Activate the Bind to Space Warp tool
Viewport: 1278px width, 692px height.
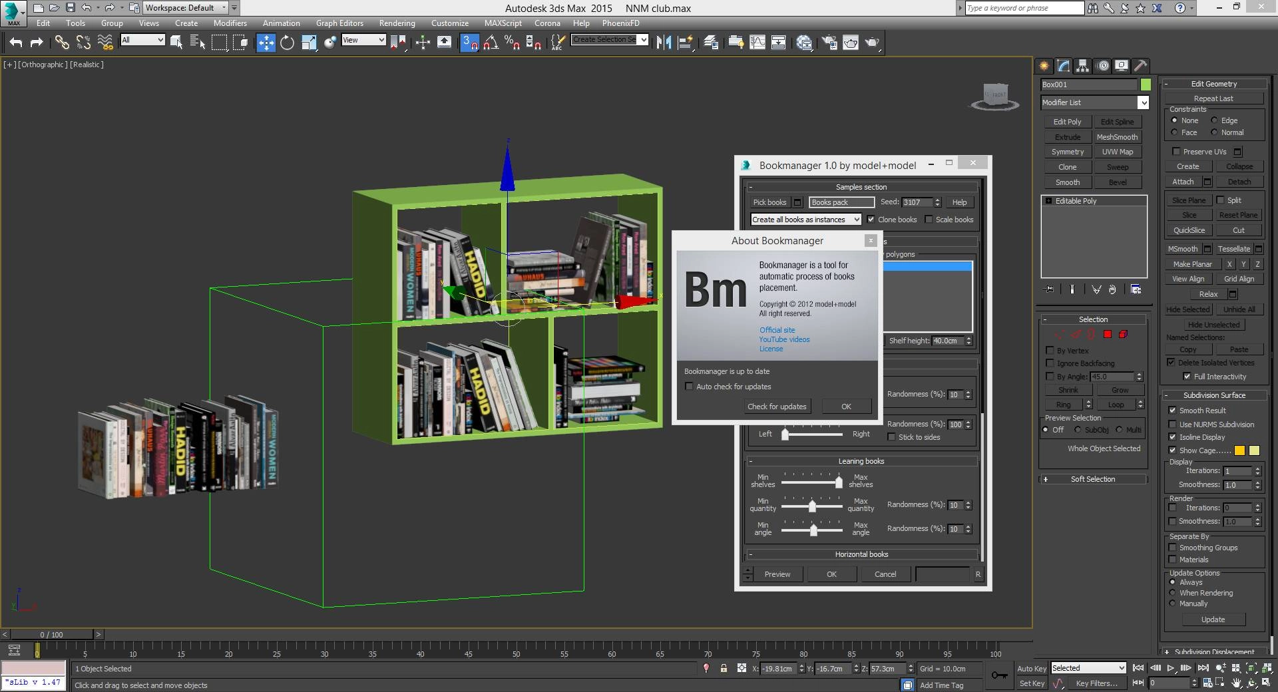tap(105, 43)
